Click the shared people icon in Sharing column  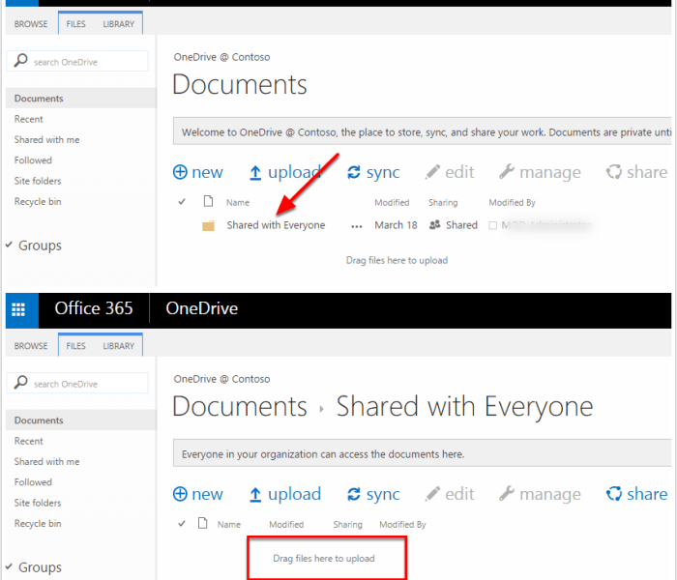(435, 225)
